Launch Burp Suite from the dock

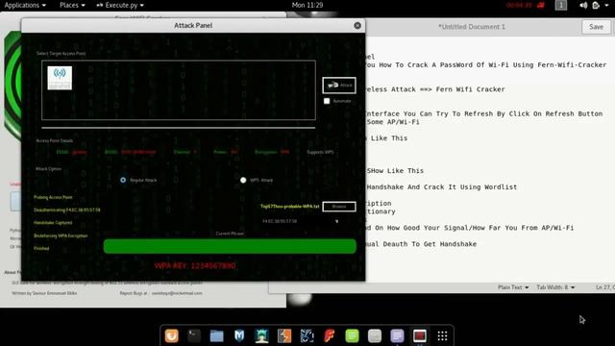(x=284, y=335)
